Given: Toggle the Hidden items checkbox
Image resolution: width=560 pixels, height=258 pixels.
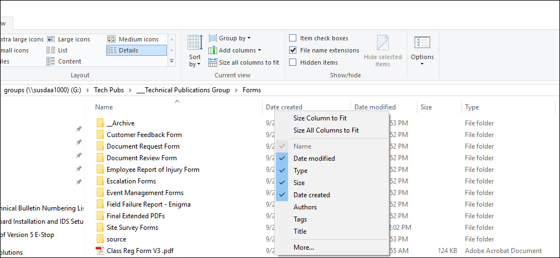Looking at the screenshot, I should click(293, 62).
